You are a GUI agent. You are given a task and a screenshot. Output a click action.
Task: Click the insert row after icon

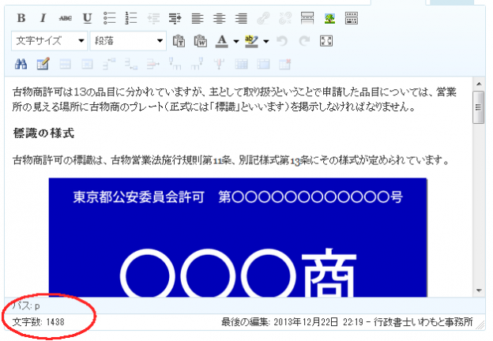pos(131,64)
